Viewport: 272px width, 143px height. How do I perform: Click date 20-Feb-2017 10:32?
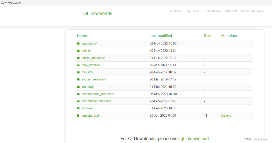(163, 72)
